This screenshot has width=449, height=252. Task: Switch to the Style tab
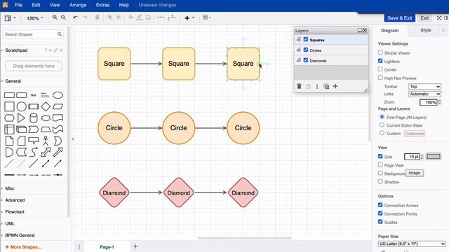(x=426, y=30)
